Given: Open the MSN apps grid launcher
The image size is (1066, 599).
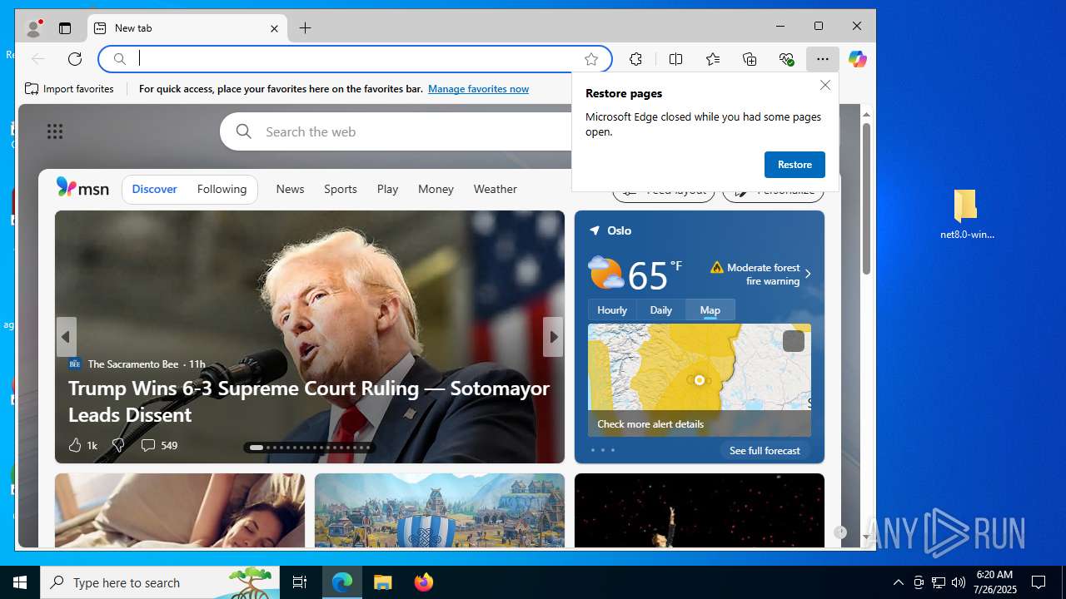Looking at the screenshot, I should point(55,131).
